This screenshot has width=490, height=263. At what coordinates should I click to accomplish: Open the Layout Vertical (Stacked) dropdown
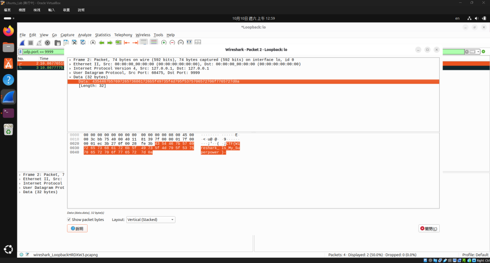pyautogui.click(x=151, y=219)
